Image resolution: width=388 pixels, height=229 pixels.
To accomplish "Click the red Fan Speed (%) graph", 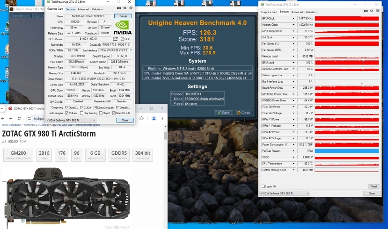I will (347, 44).
